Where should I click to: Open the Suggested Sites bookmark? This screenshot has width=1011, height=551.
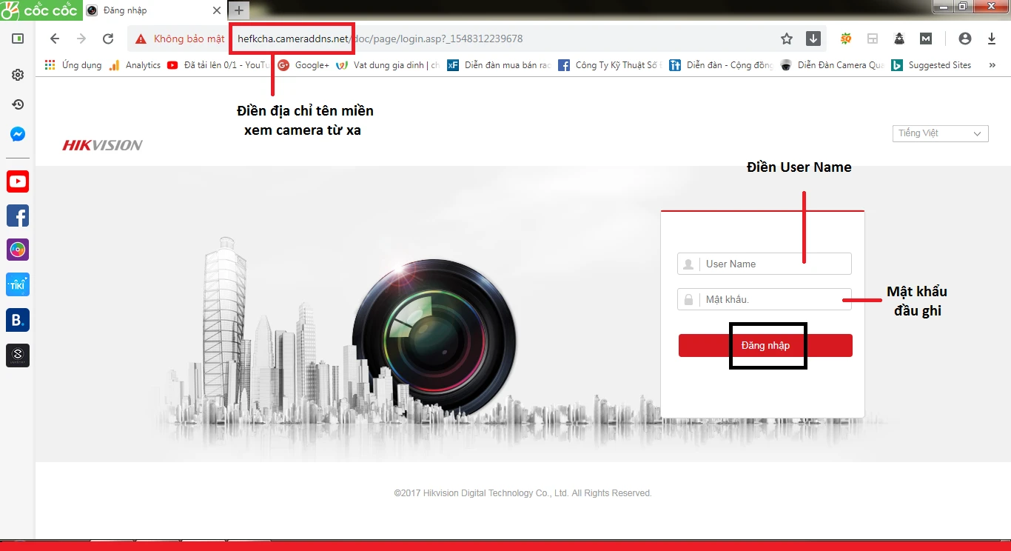(931, 65)
